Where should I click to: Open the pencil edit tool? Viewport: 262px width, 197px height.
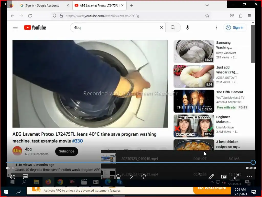tap(211, 177)
